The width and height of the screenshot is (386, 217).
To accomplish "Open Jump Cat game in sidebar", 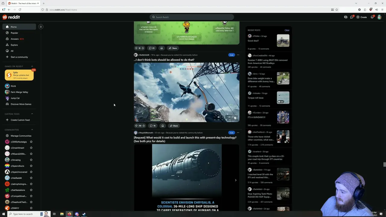I will click(x=15, y=98).
